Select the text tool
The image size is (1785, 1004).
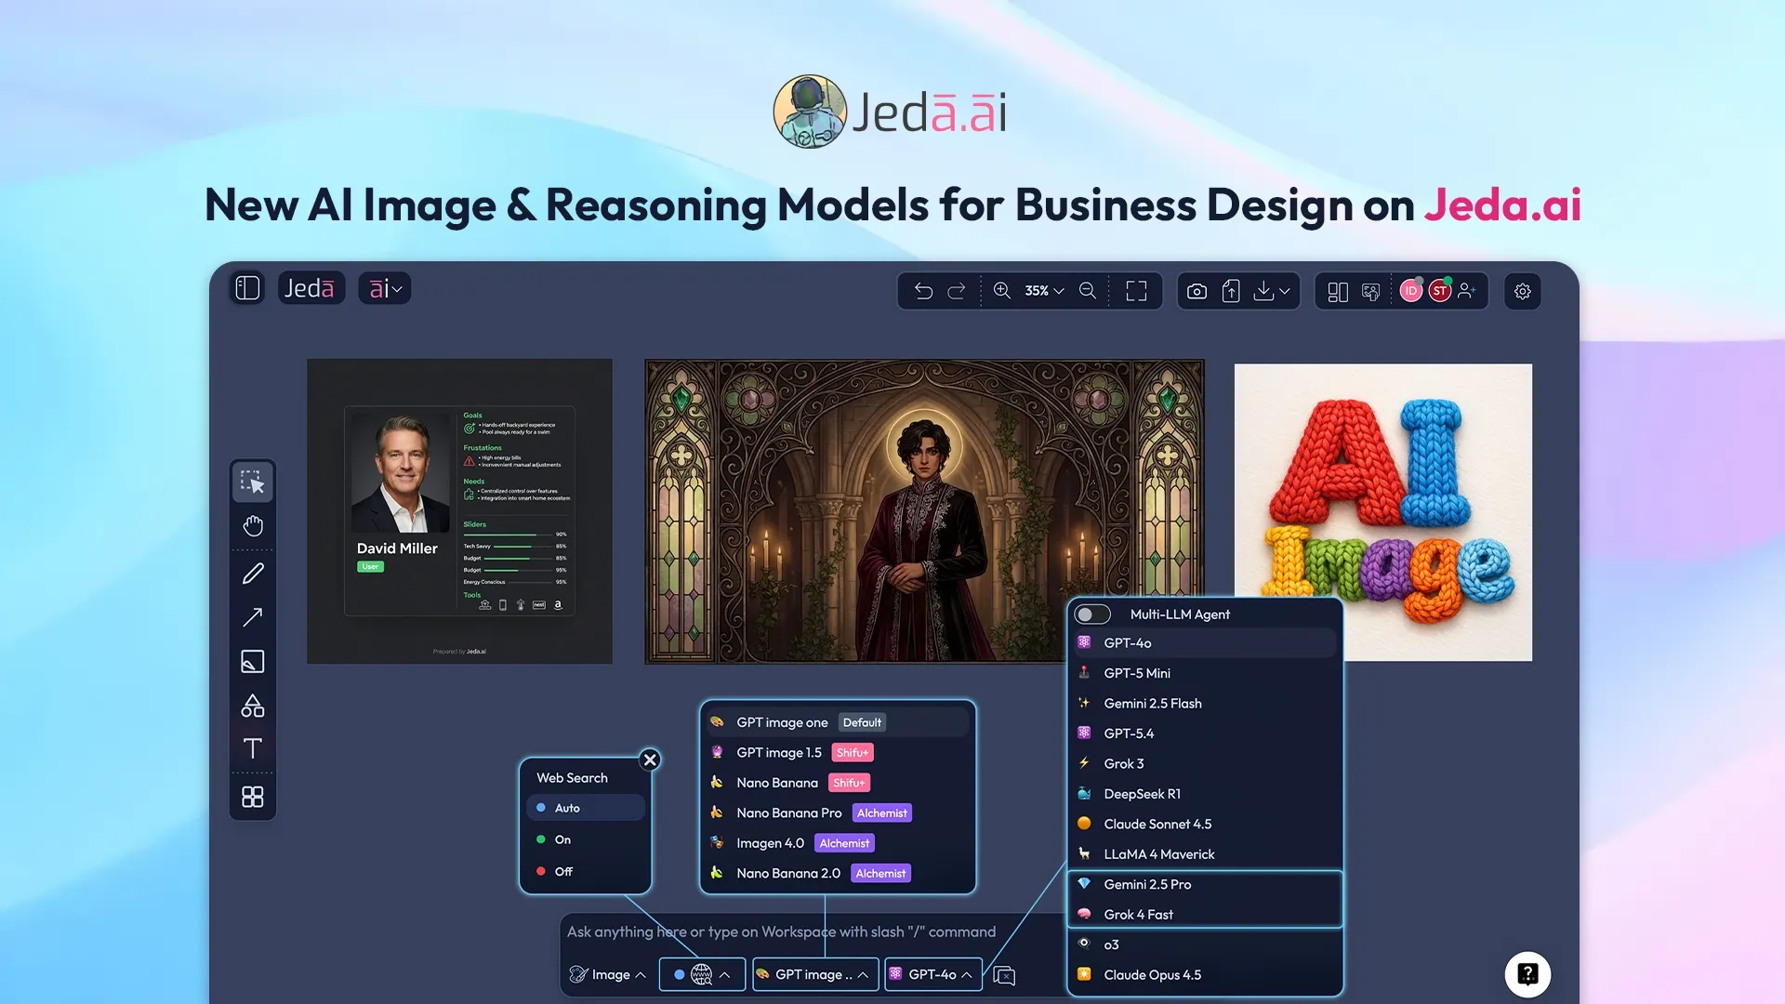coord(252,749)
